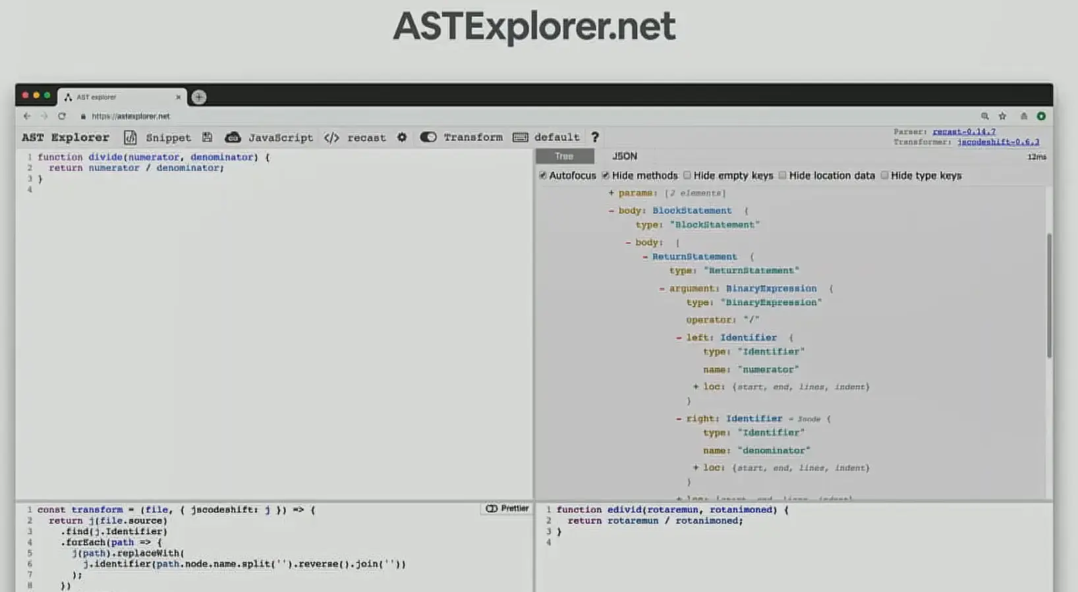Viewport: 1078px width, 592px height.
Task: Click the Snippet file icon
Action: [x=130, y=137]
